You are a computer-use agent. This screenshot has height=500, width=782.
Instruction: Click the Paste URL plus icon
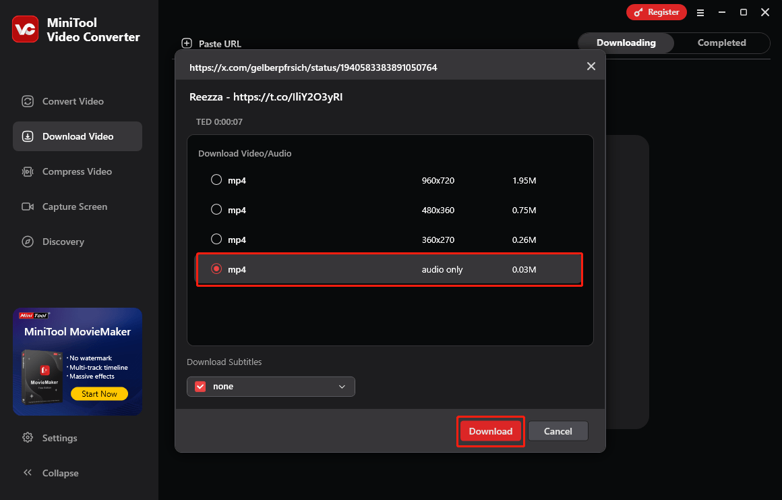pyautogui.click(x=187, y=43)
